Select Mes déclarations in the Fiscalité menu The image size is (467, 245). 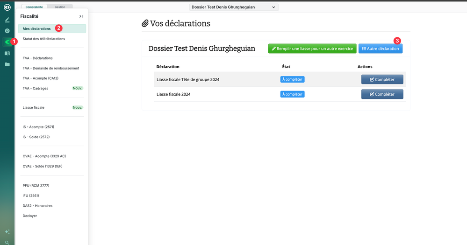point(37,29)
